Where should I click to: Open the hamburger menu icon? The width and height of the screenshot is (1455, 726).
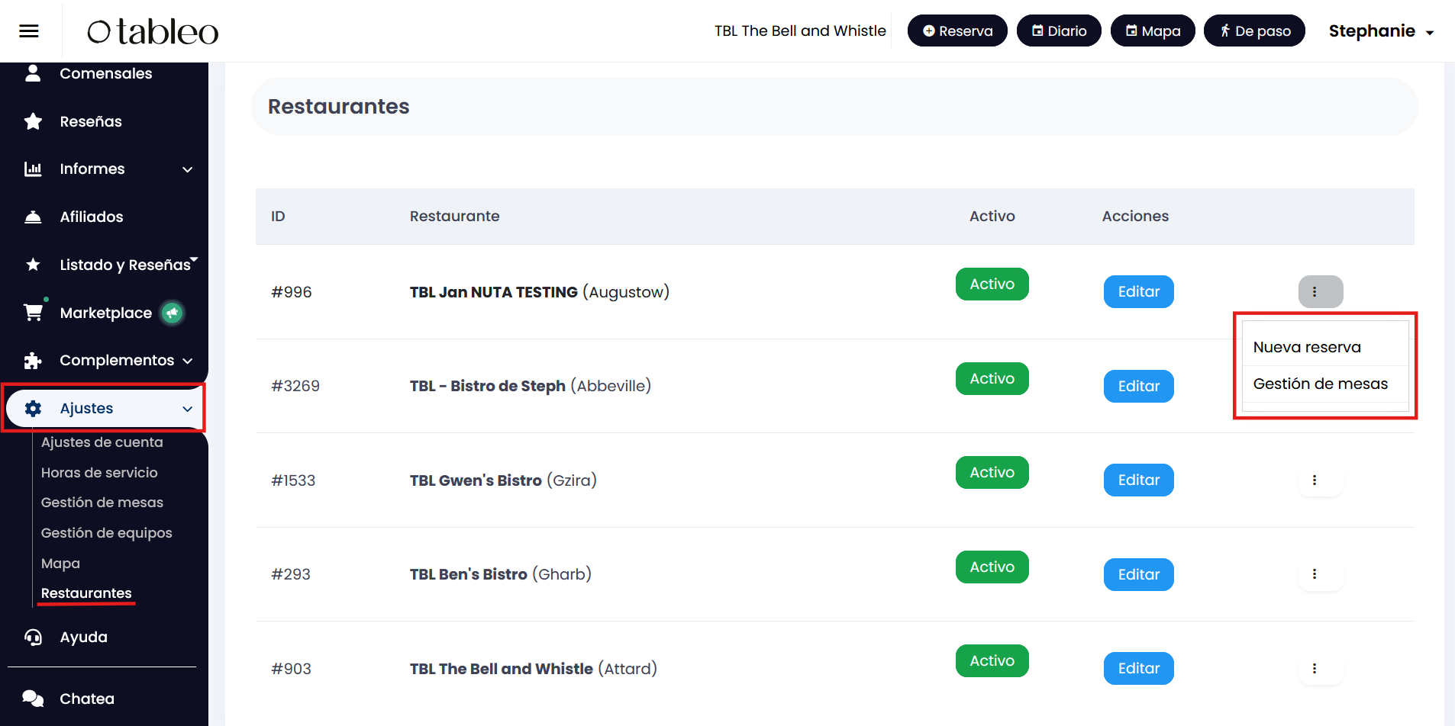tap(29, 31)
